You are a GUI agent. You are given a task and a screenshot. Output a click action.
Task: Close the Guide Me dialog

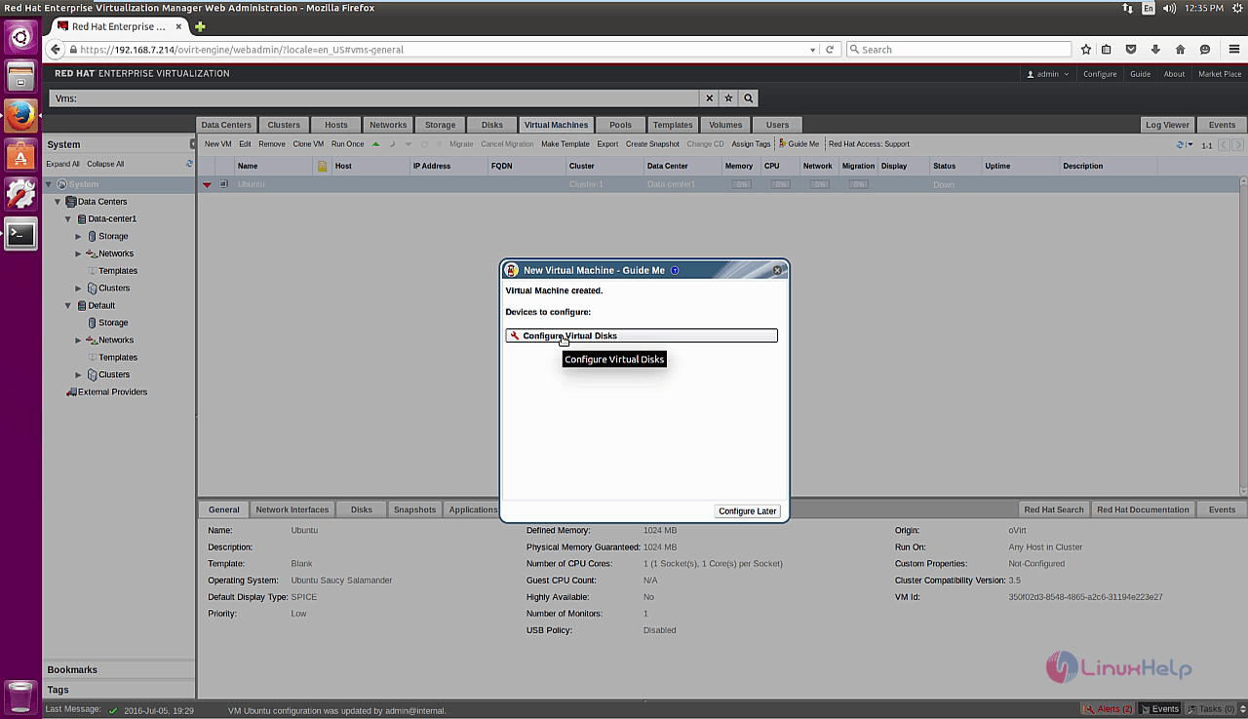(777, 270)
